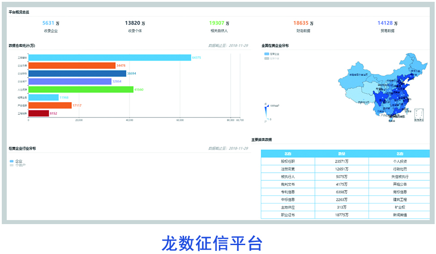Click the light-blue bar valued 11968
This screenshot has height=254, width=436.
coord(43,98)
